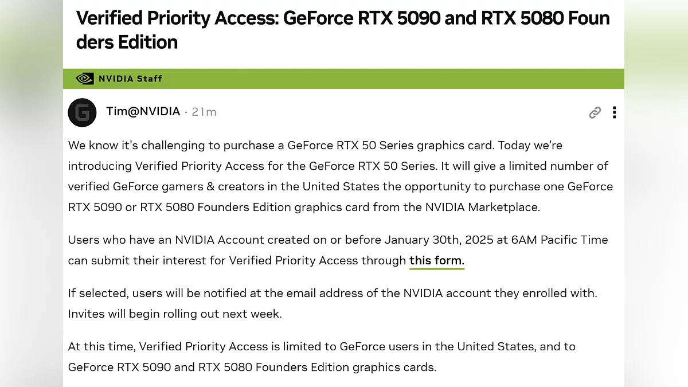Open the Tim@NVIDIA username profile
The height and width of the screenshot is (387, 688).
pyautogui.click(x=143, y=112)
